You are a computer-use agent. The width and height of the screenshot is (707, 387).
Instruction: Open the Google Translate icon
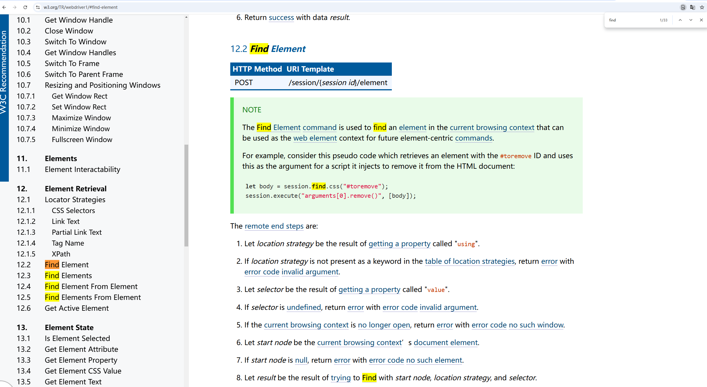692,7
